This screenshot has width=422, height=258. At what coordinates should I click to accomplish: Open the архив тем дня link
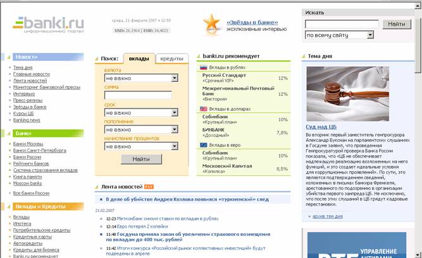pyautogui.click(x=328, y=216)
